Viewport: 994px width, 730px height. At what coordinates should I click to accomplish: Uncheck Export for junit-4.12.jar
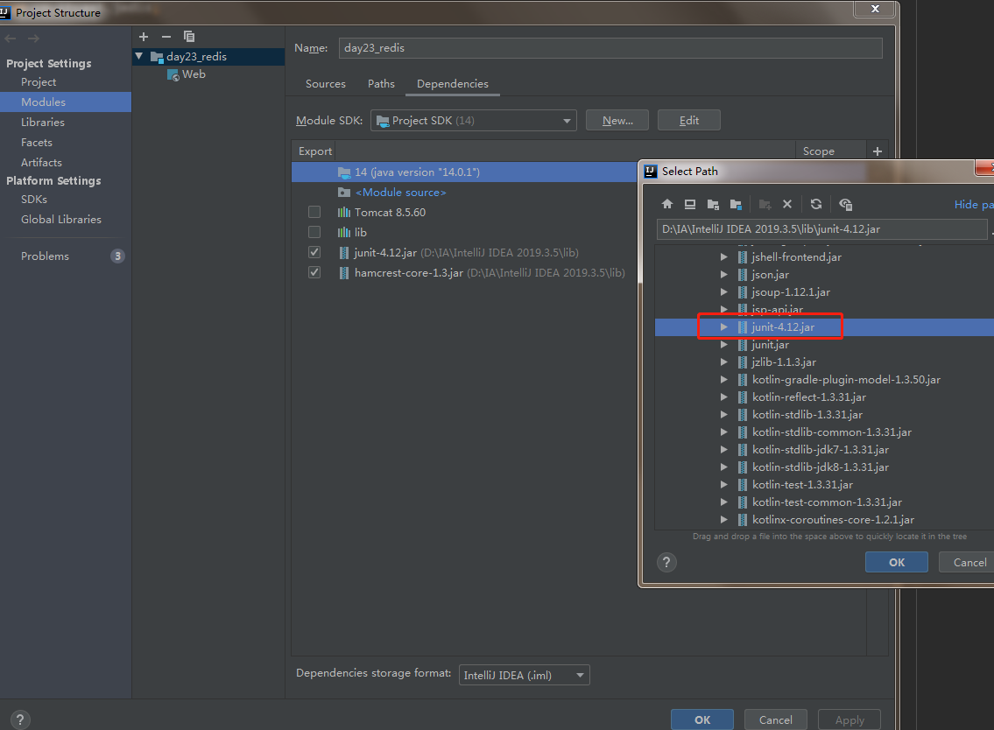click(x=314, y=252)
